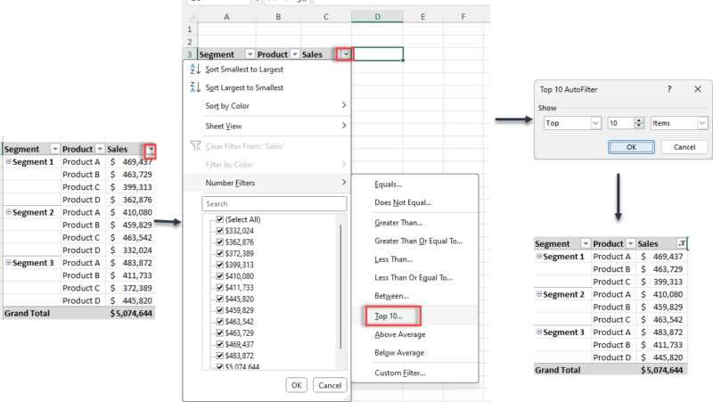Uncheck the $411,733 checkbox
713x402 pixels.
(220, 287)
